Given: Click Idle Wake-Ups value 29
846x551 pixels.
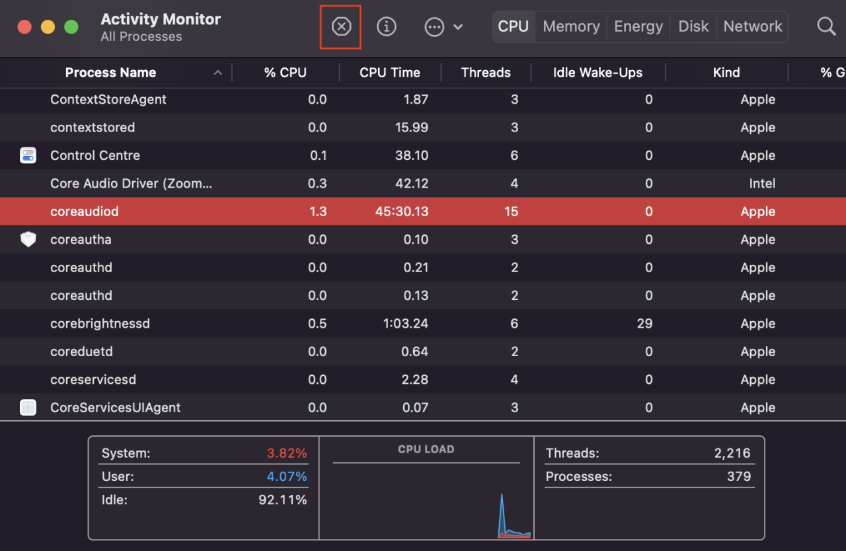Looking at the screenshot, I should coord(644,324).
